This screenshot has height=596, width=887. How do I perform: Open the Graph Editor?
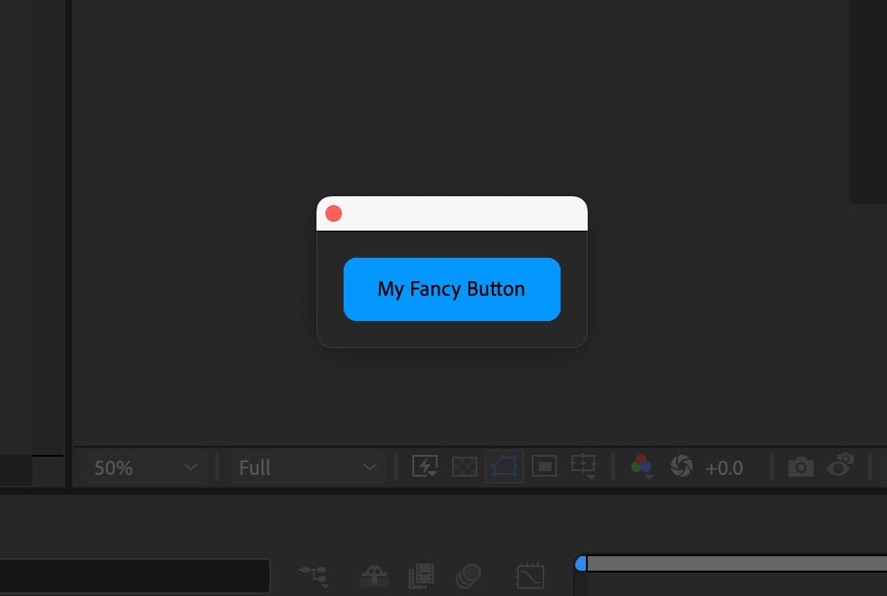(529, 575)
